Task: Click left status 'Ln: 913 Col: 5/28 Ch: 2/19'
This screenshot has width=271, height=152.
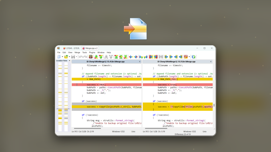Action: point(83,131)
